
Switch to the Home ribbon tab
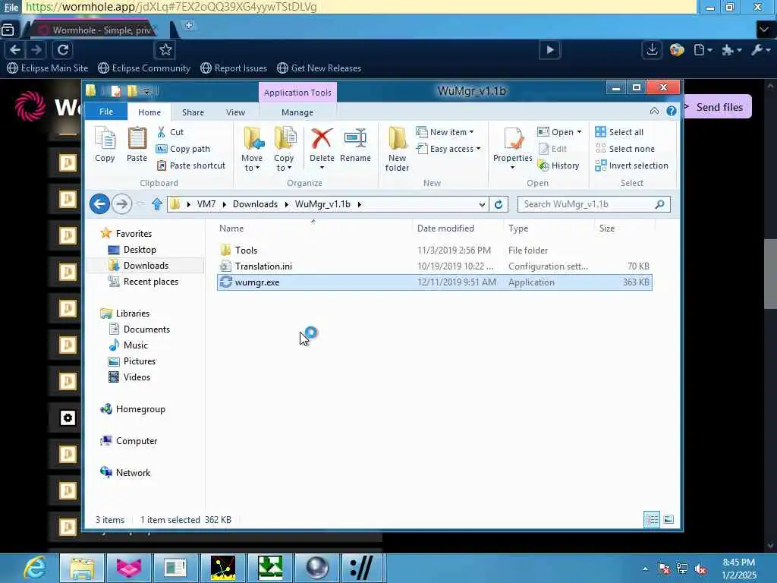tap(149, 112)
